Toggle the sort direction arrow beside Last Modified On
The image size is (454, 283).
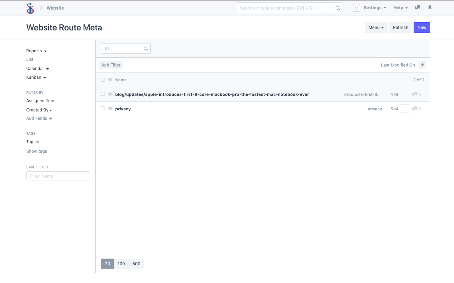point(422,65)
